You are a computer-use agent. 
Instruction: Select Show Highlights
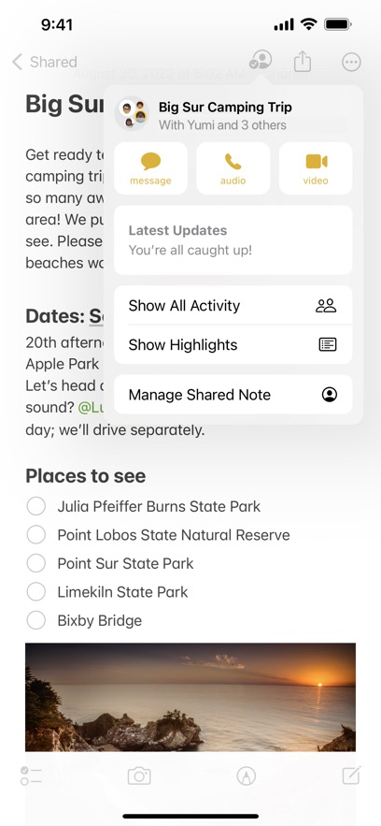(233, 344)
